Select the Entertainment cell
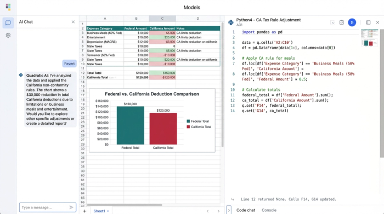384x214 pixels. coord(105,37)
